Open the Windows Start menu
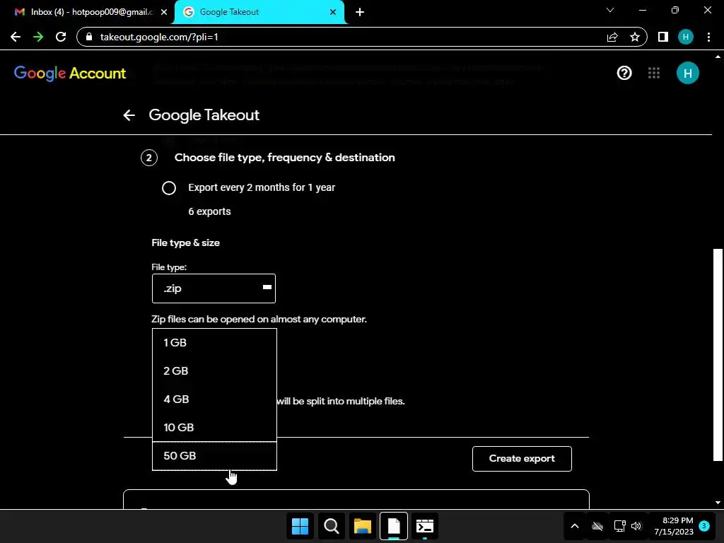This screenshot has width=724, height=543. point(300,526)
